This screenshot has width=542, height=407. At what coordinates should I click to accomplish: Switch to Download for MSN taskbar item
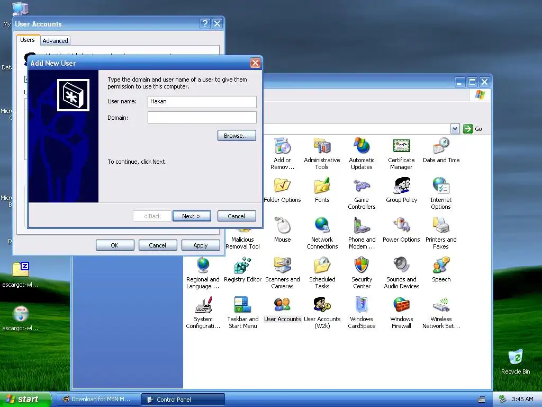tap(97, 400)
